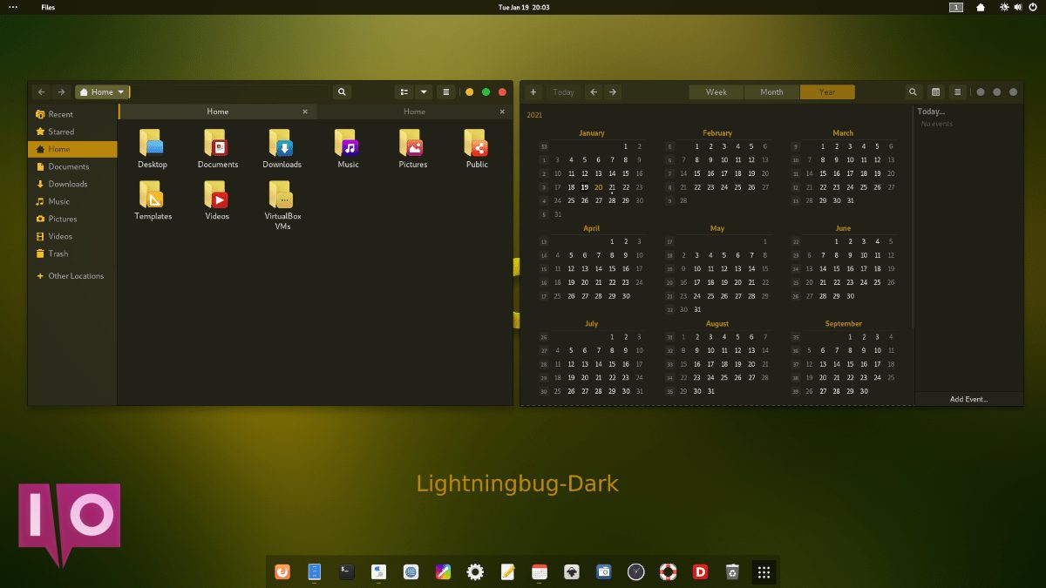Switch Calendar to Week view
This screenshot has height=588, width=1046.
717,91
